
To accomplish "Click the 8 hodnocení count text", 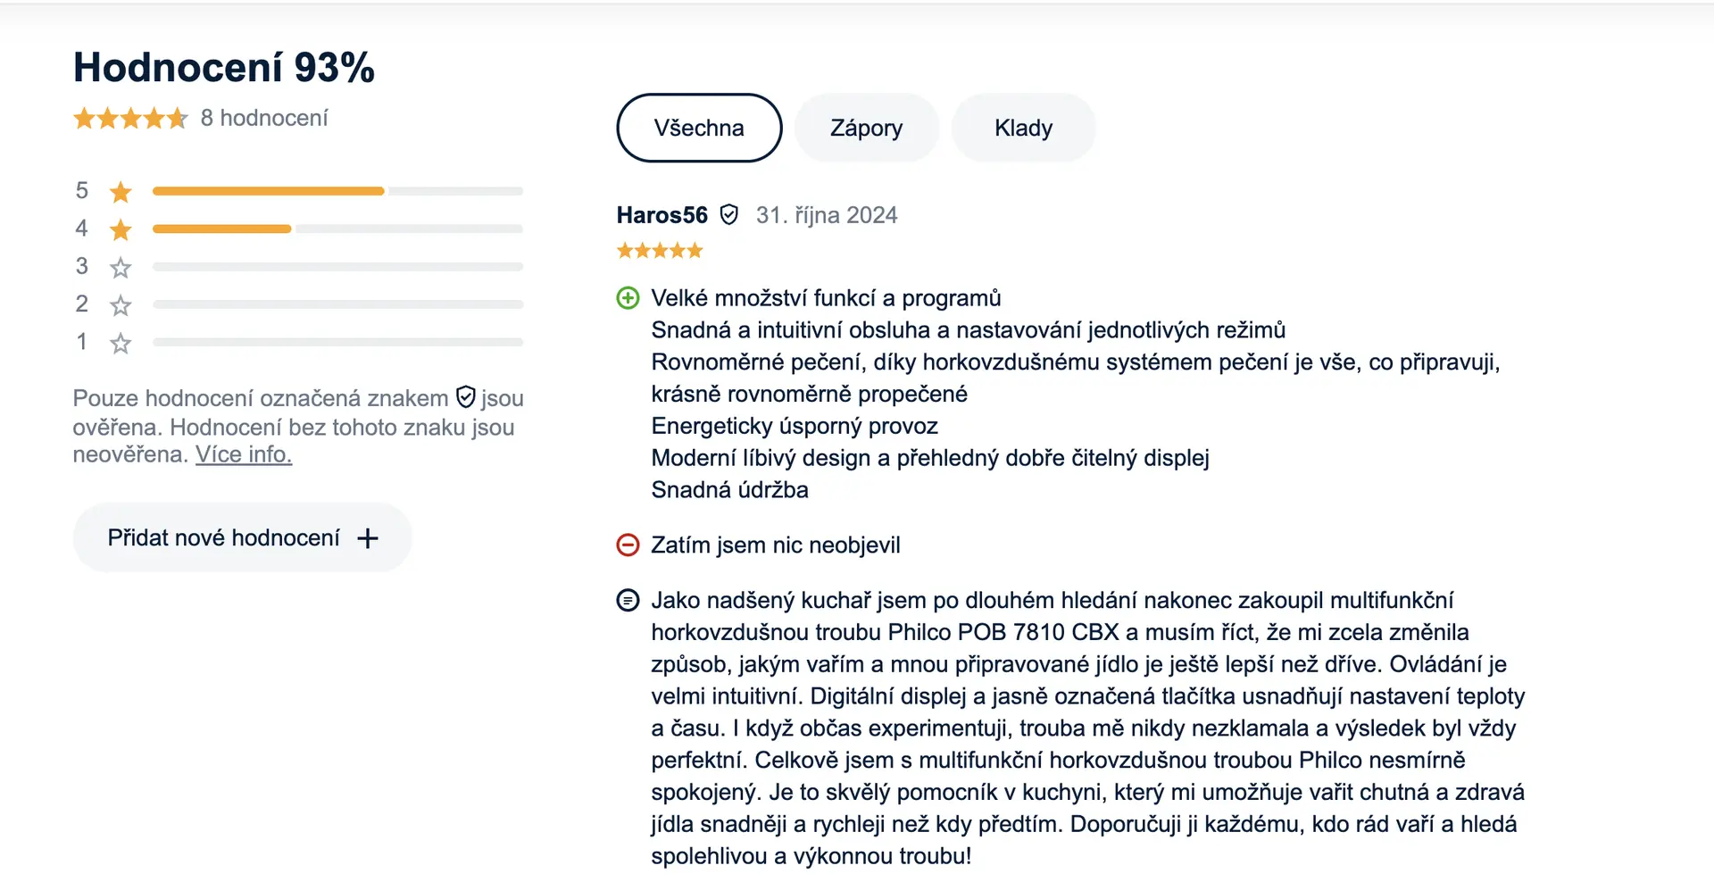I will pyautogui.click(x=264, y=118).
